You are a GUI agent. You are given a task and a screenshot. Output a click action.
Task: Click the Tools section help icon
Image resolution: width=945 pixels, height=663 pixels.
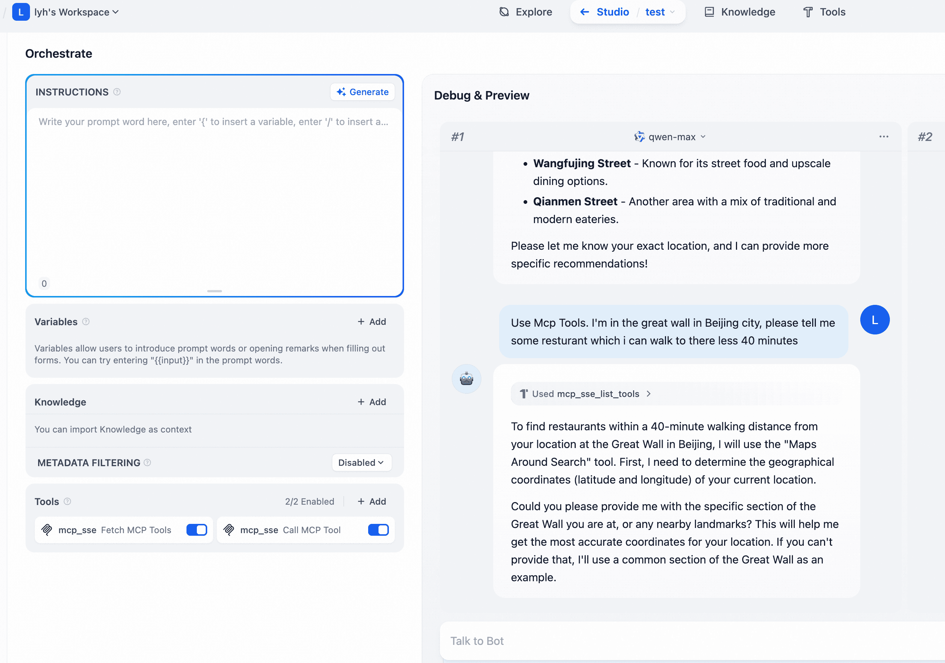click(x=67, y=501)
